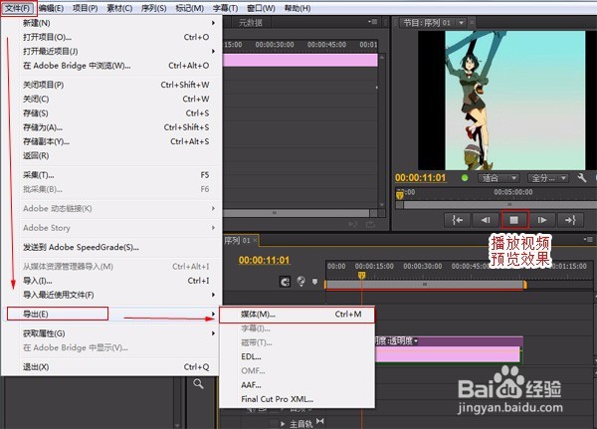The width and height of the screenshot is (597, 429).
Task: Click the track-sync icon beside 主音轨
Action: pyautogui.click(x=319, y=421)
